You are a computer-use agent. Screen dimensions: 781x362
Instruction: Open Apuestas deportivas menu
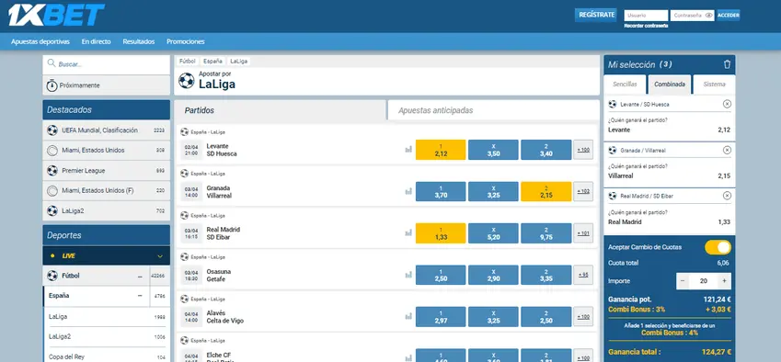coord(40,41)
